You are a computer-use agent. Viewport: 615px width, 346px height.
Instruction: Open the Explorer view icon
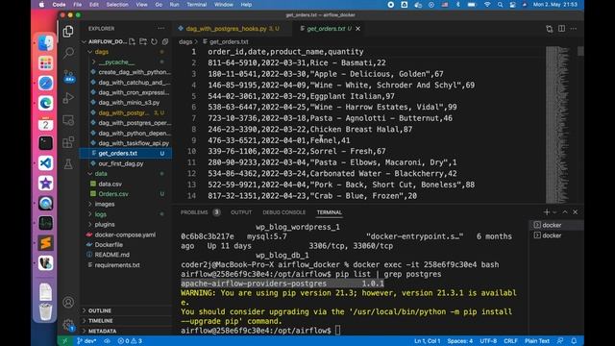coord(68,31)
